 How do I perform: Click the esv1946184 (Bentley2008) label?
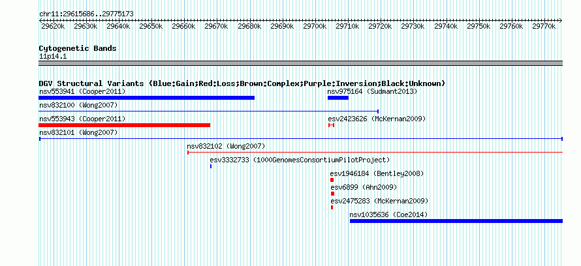(x=377, y=173)
